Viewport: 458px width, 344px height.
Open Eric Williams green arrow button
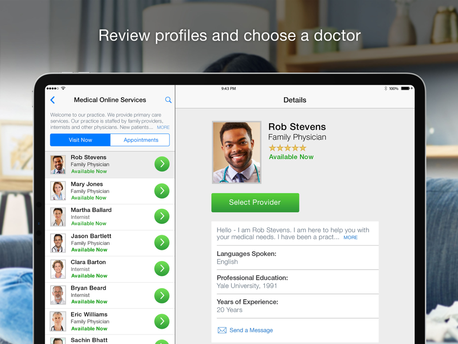tap(162, 322)
